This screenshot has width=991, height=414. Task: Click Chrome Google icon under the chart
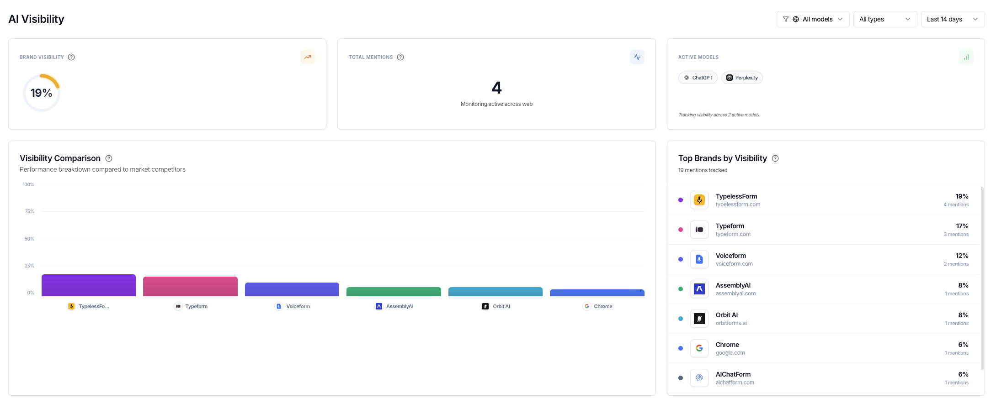point(587,306)
